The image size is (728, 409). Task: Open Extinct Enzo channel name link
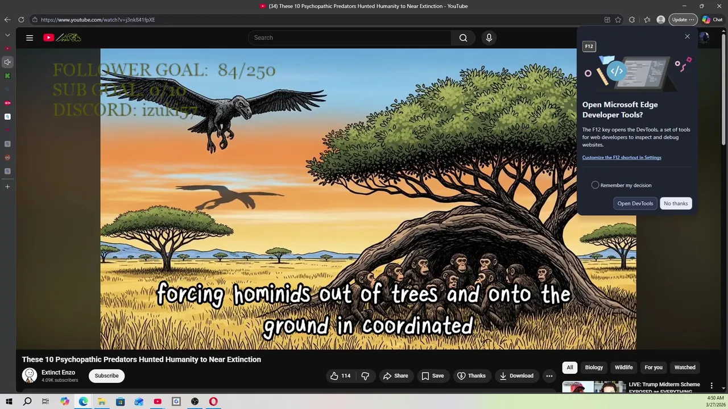pyautogui.click(x=58, y=373)
